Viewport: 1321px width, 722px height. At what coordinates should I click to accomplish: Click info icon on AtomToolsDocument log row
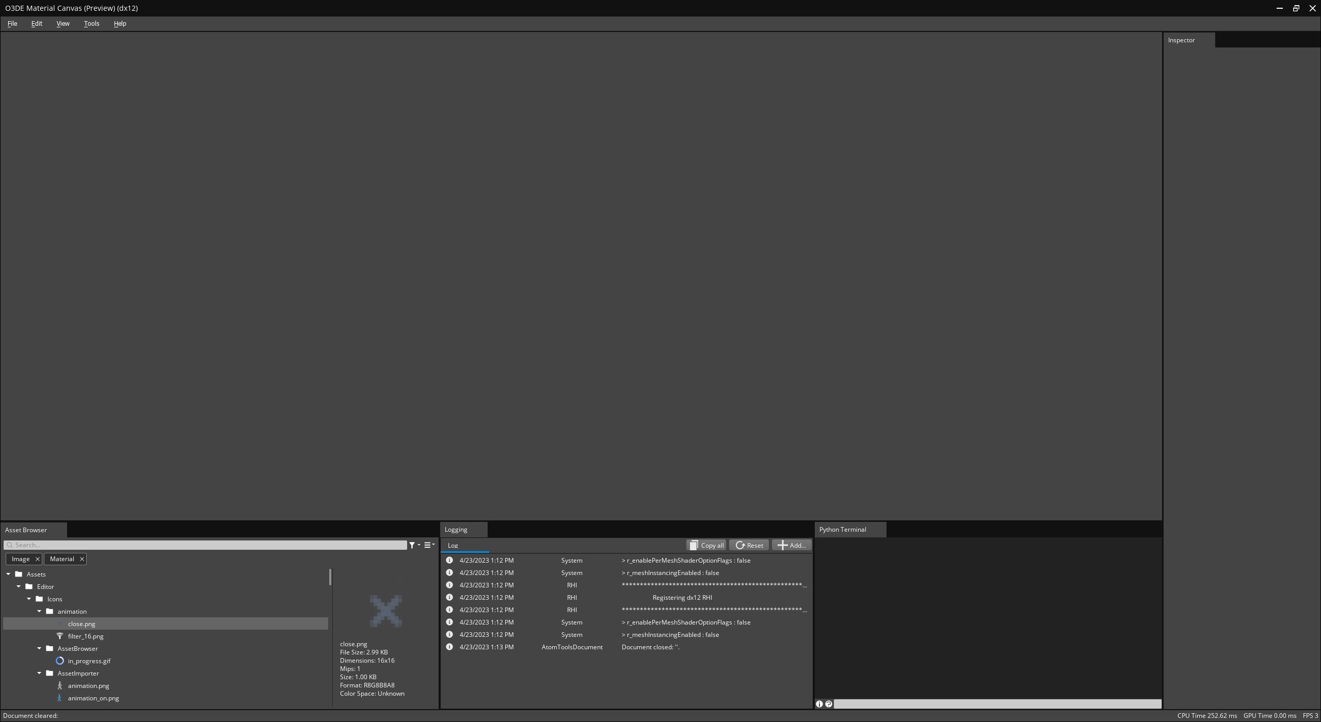(x=449, y=647)
